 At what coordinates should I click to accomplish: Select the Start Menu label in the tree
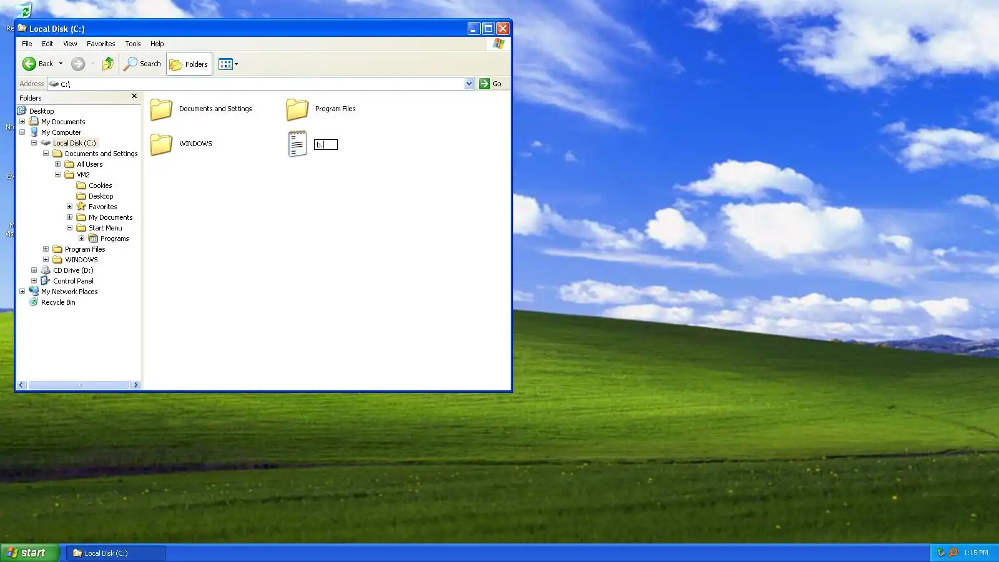pos(106,228)
